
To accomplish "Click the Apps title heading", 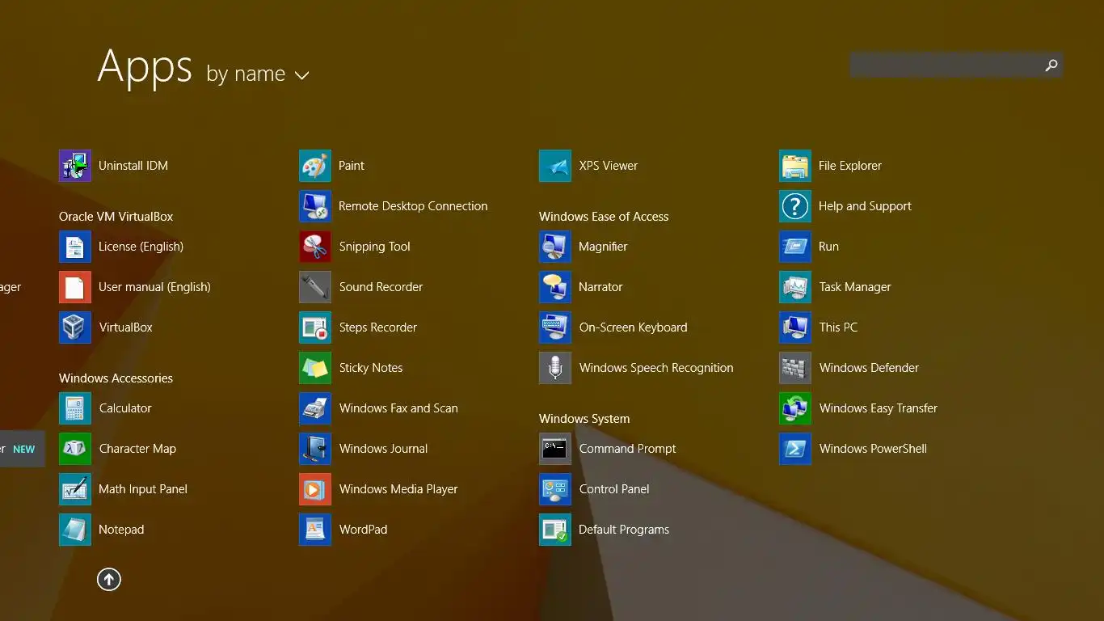I will coord(145,67).
